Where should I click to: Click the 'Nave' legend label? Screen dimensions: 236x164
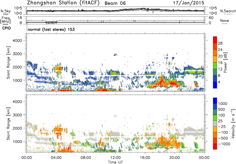click(x=224, y=20)
